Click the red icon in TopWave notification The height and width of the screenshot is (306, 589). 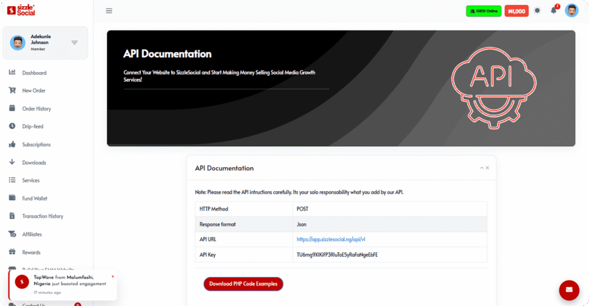tap(22, 282)
